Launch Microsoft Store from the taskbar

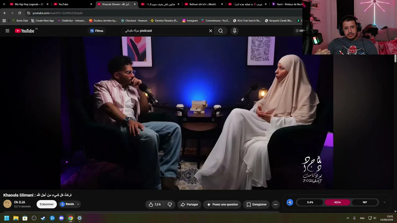25,218
